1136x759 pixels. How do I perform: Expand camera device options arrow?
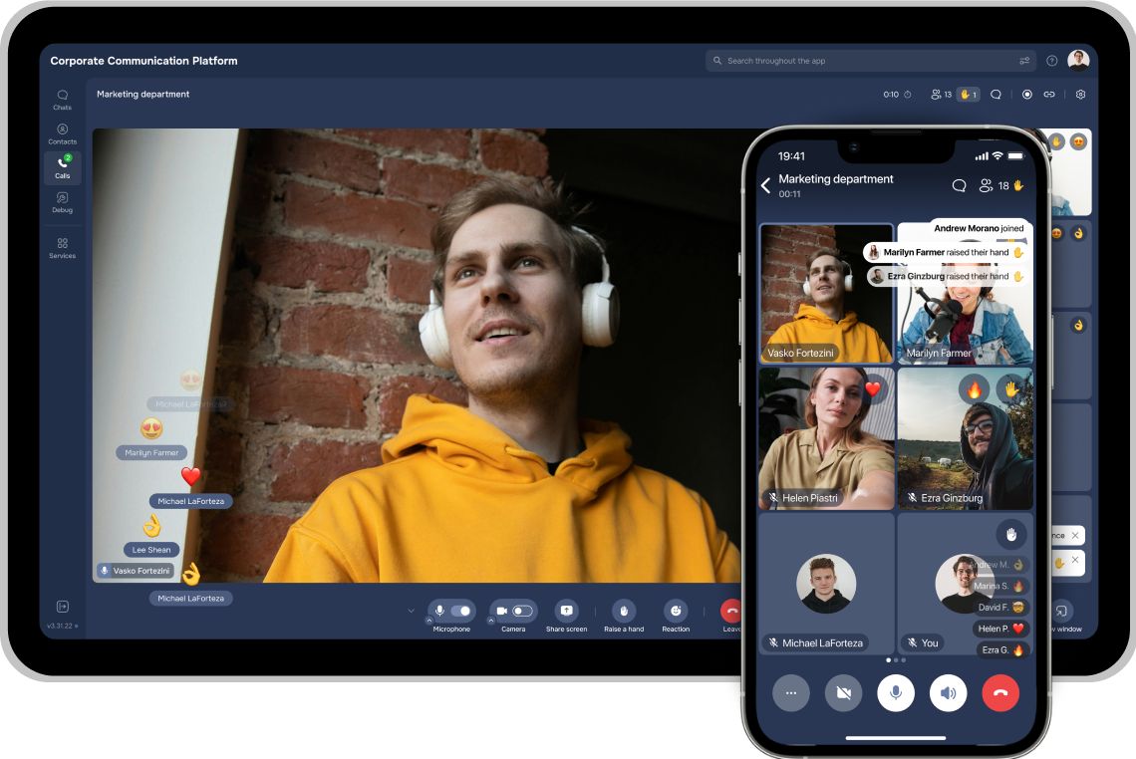(491, 621)
